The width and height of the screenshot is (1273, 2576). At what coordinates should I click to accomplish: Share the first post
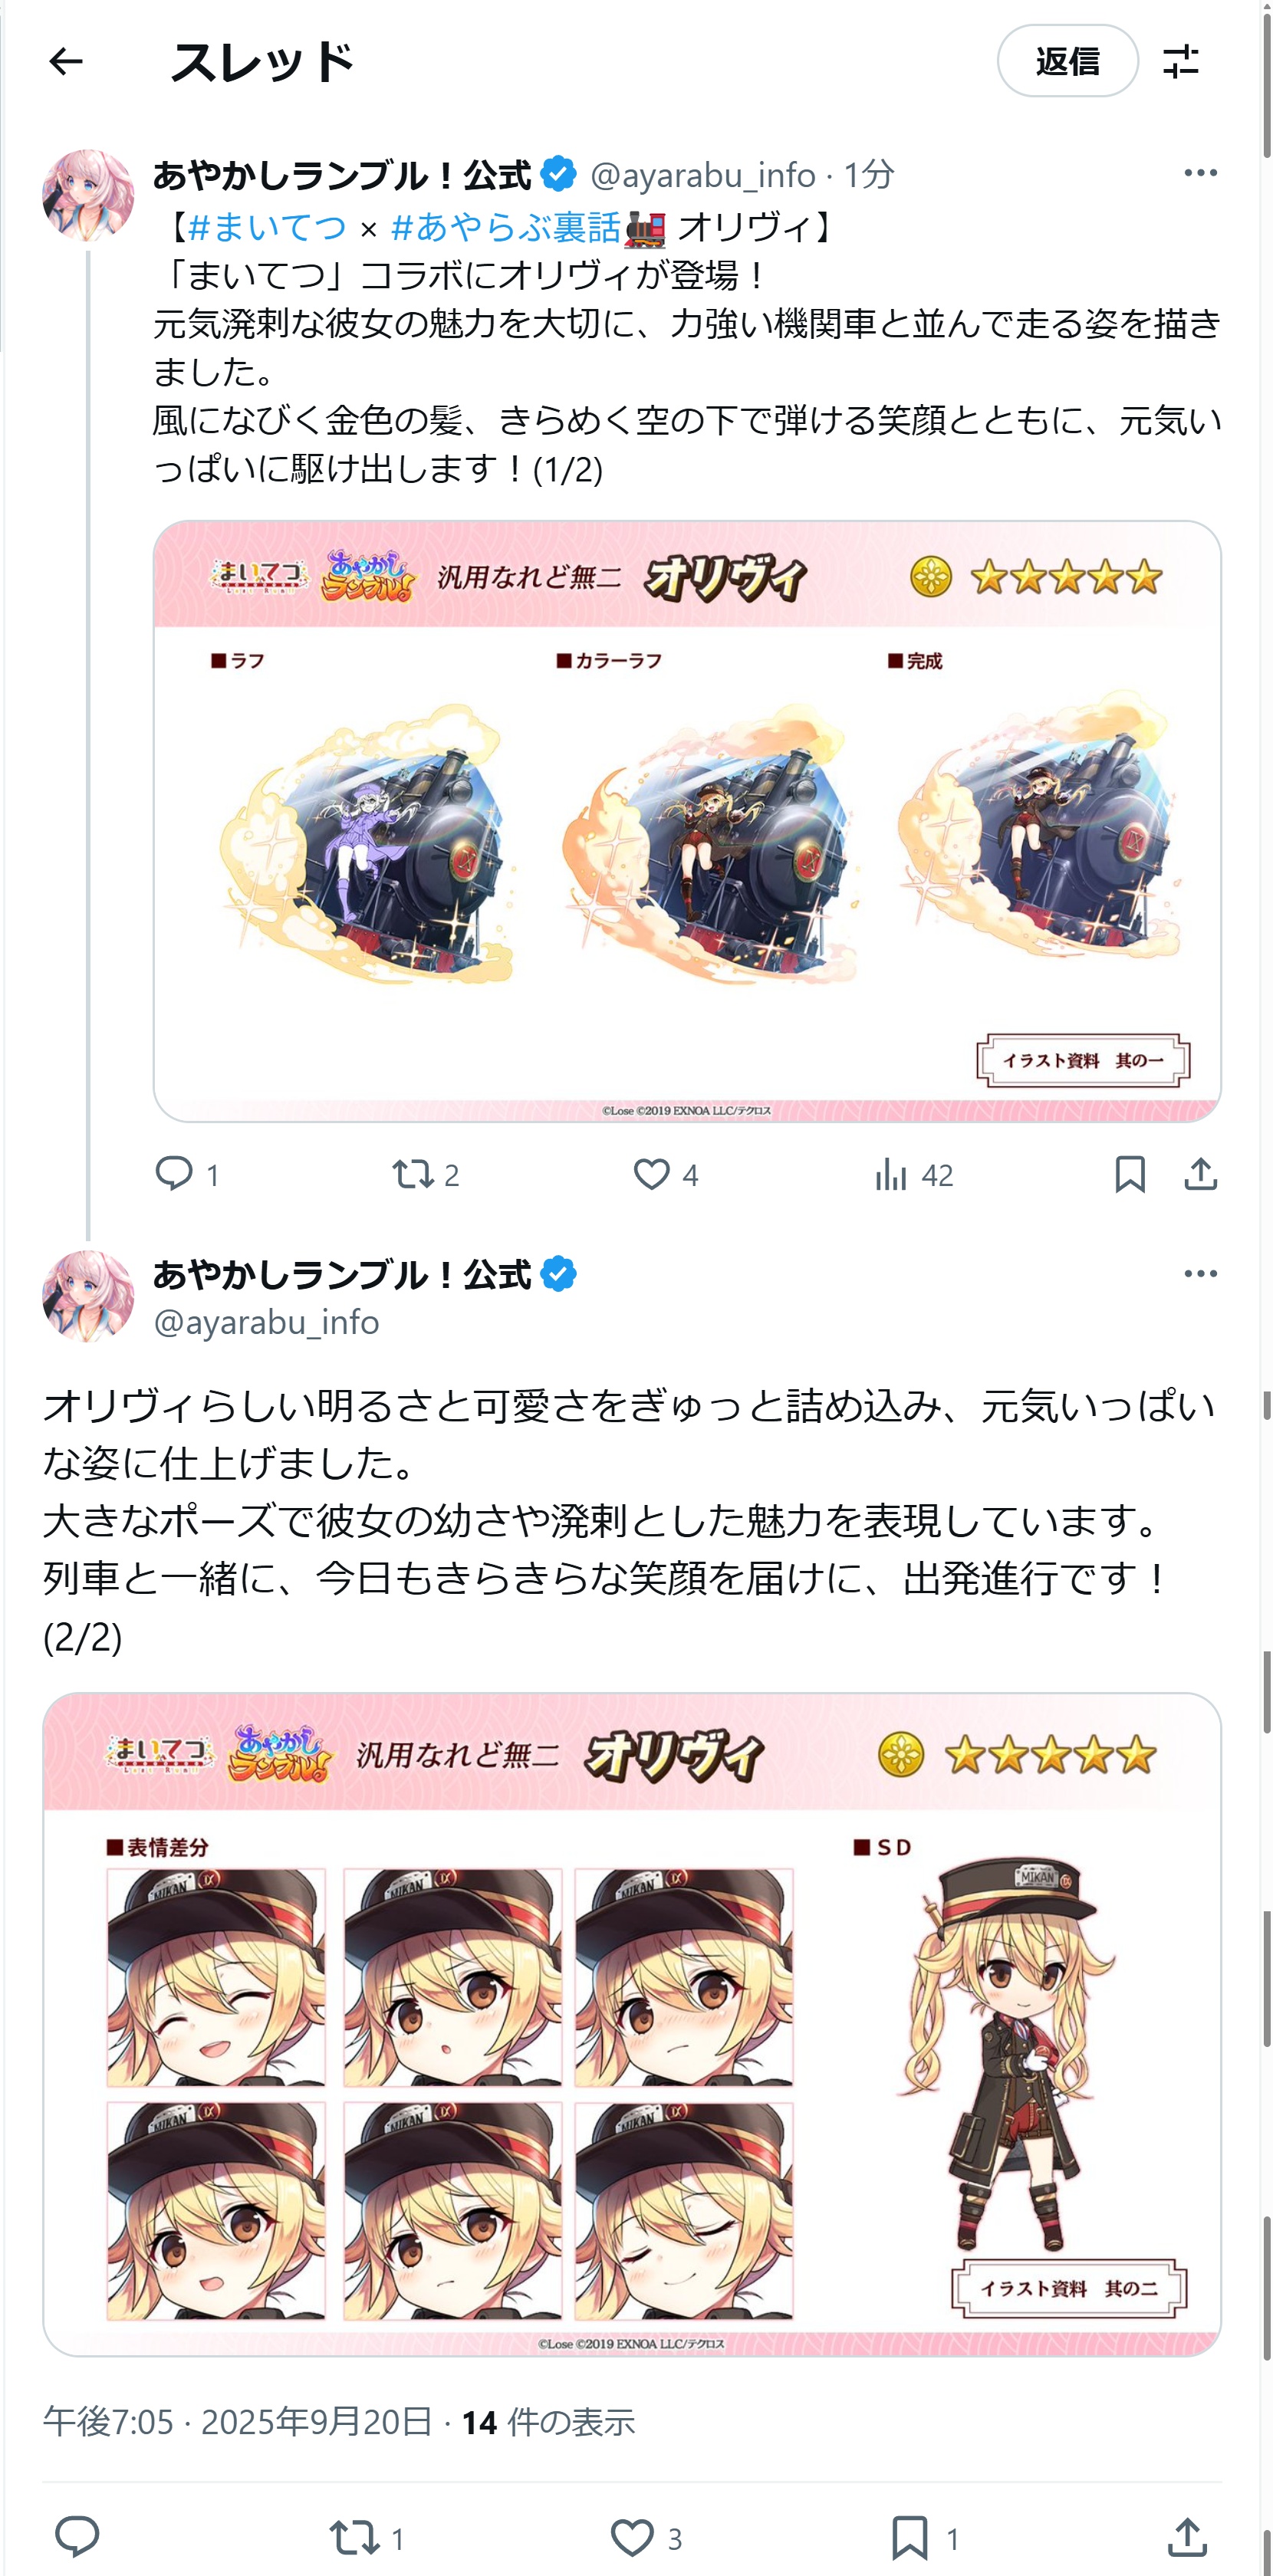coord(1200,1174)
